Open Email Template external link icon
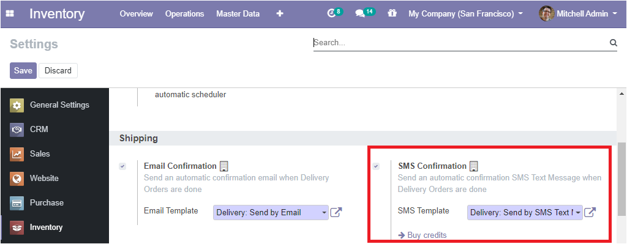The width and height of the screenshot is (627, 244). (x=337, y=212)
